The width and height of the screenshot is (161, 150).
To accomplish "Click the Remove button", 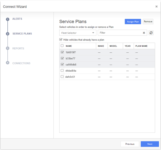I will pos(148,21).
